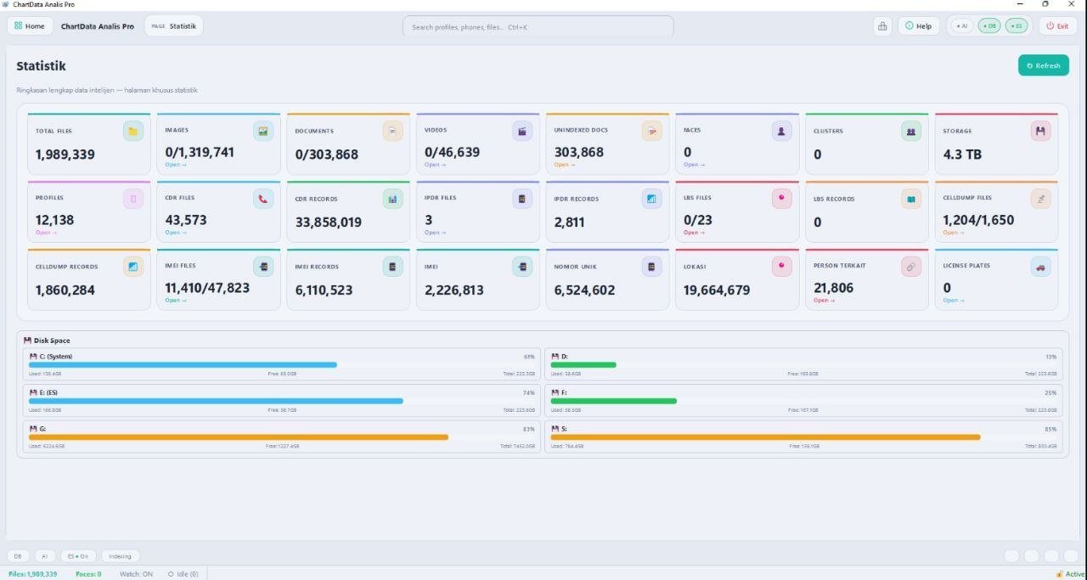
Task: Open the Profiles card link
Action: (x=46, y=233)
